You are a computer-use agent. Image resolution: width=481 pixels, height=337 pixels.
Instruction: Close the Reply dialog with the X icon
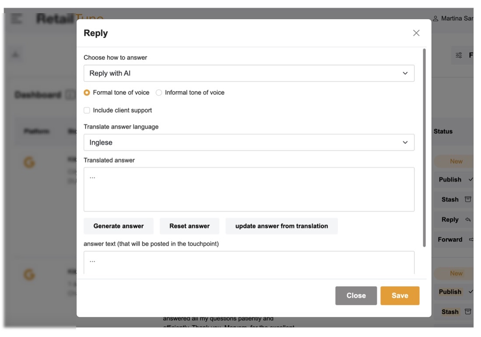pos(416,33)
